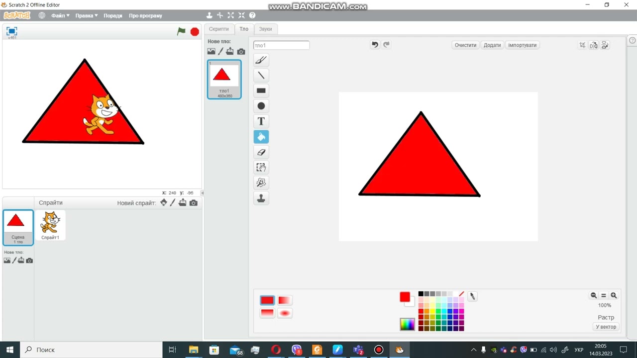The width and height of the screenshot is (637, 358).
Task: Pick a color with the eyedropper
Action: tap(472, 296)
